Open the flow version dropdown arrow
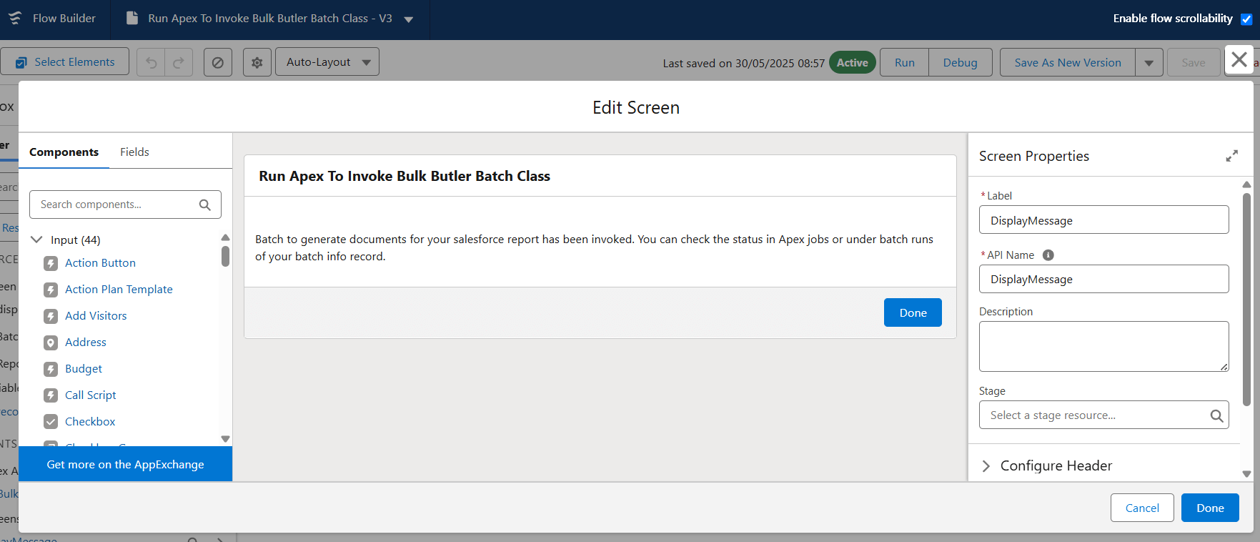Image resolution: width=1260 pixels, height=542 pixels. click(x=409, y=19)
